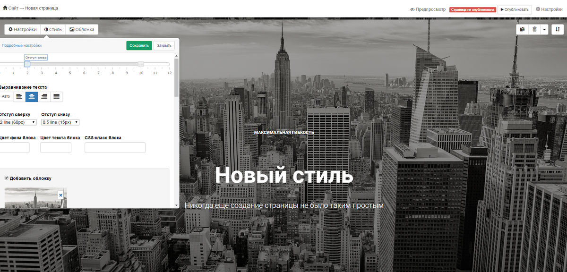Switch to the Стиль tab
Screen dimensions: 567x272
(53, 29)
